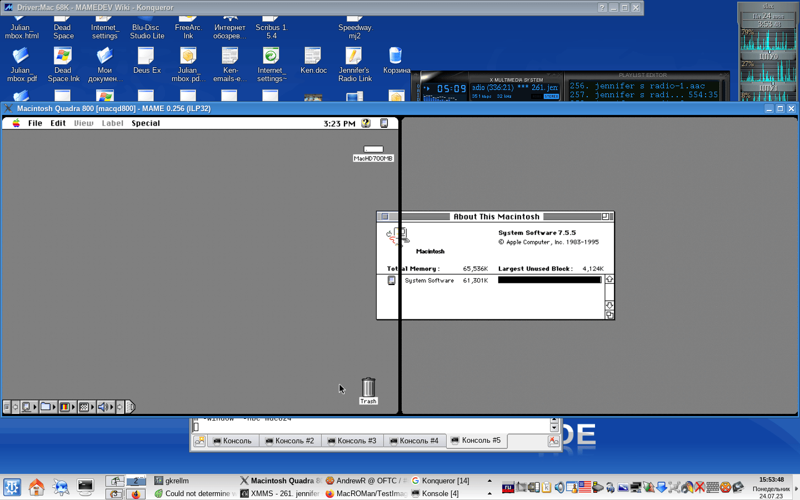Viewport: 800px width, 500px height.
Task: Open the Мои документы desktop folder
Action: click(104, 64)
